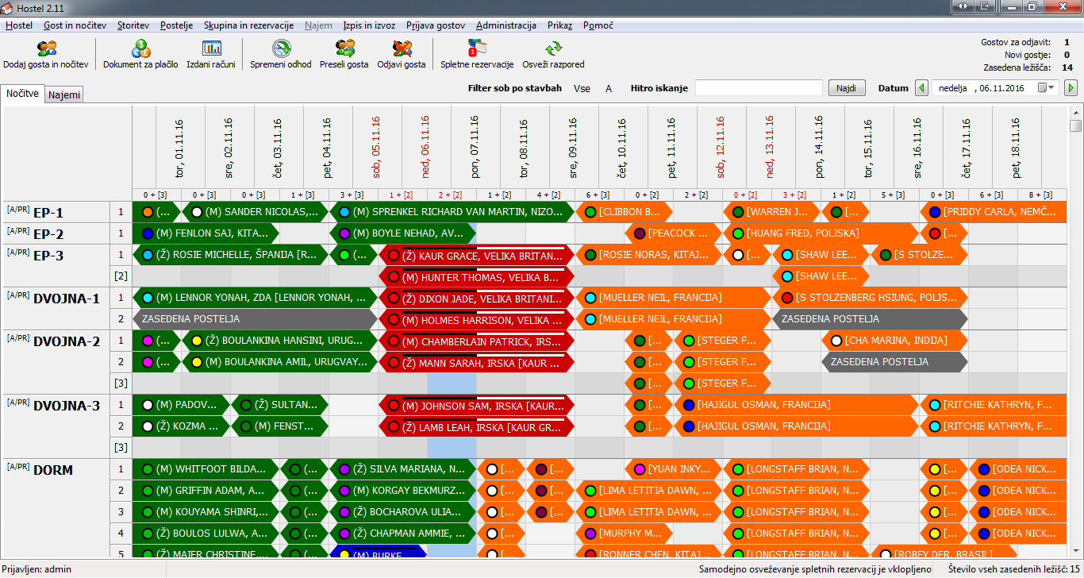Click Dodaj gosta in nočitev icon
Screen dimensions: 1084x578
[47, 49]
